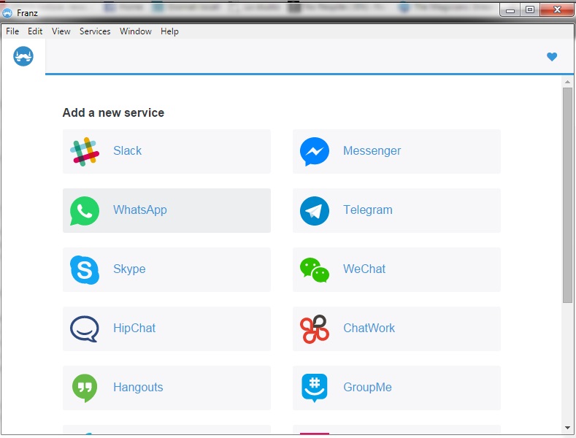Pick the WeChat green bubbles icon
Viewport: 576px width, 438px height.
(x=315, y=269)
